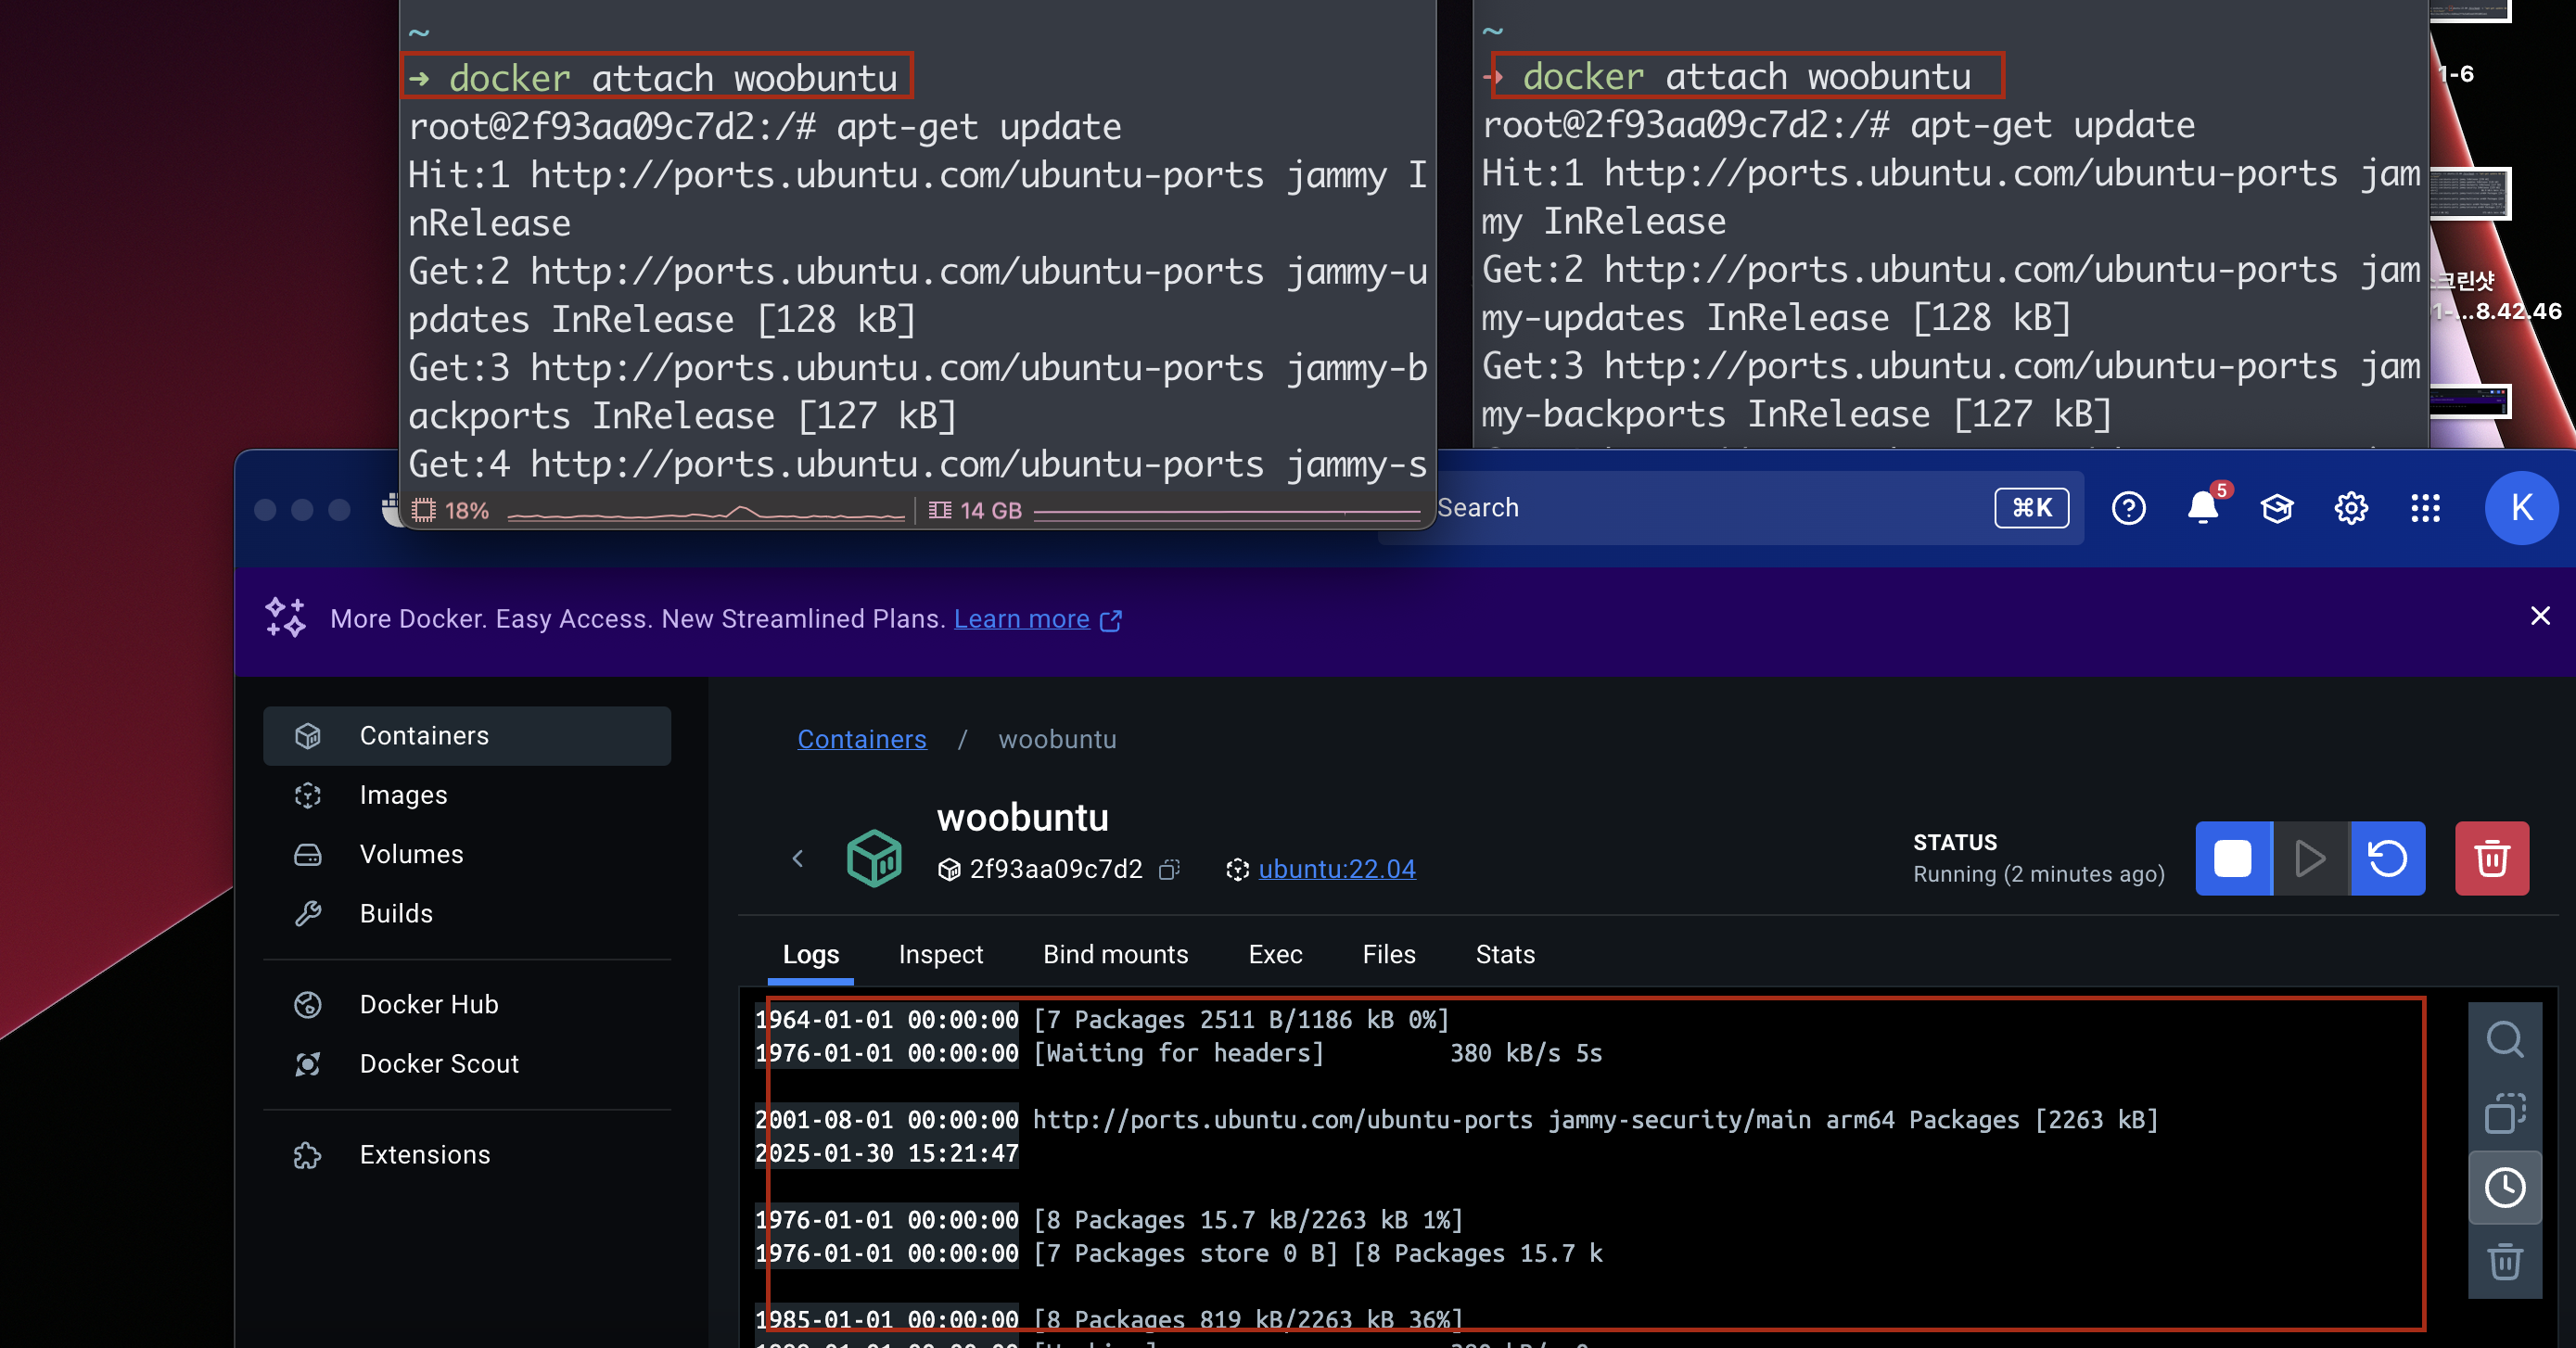Click the Learn more link in the banner
This screenshot has width=2576, height=1348.
tap(1021, 619)
